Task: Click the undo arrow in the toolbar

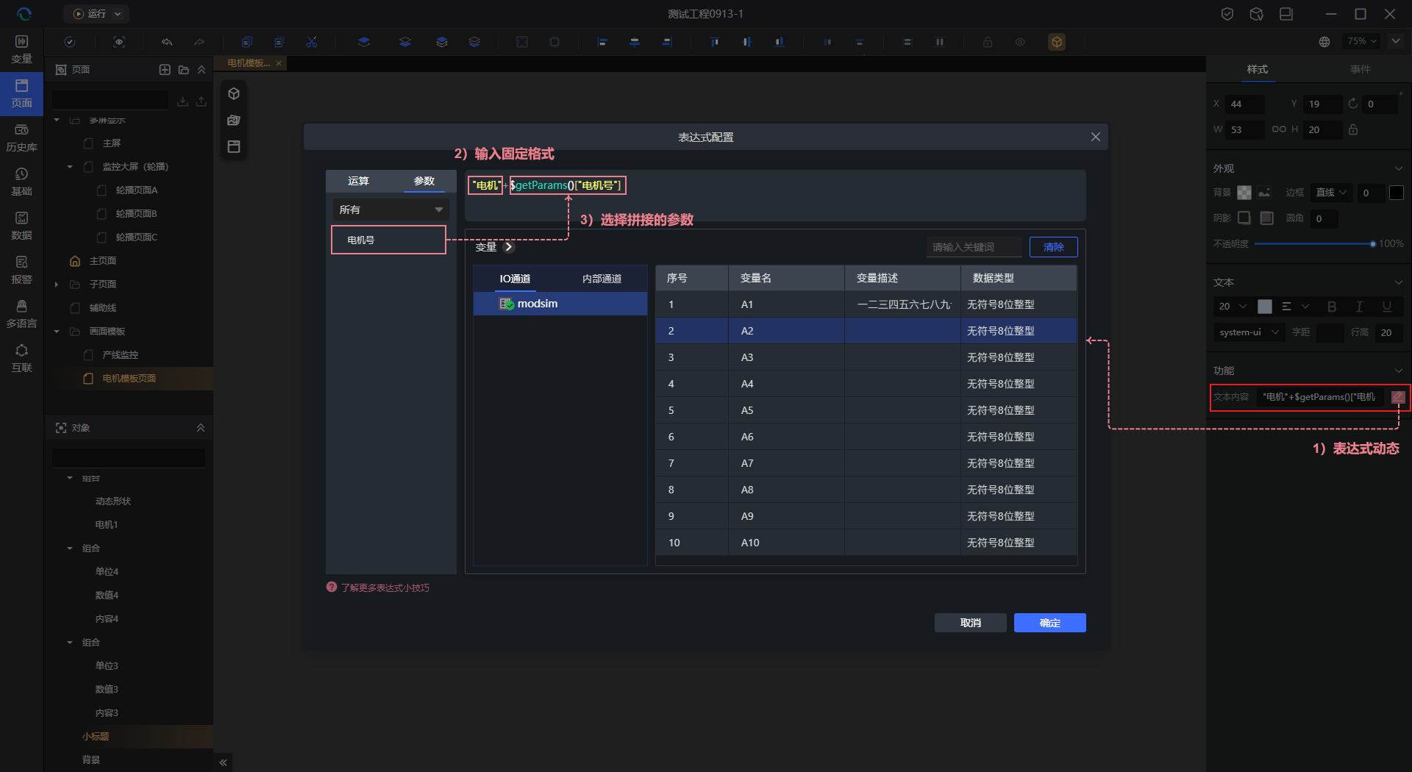Action: (167, 42)
